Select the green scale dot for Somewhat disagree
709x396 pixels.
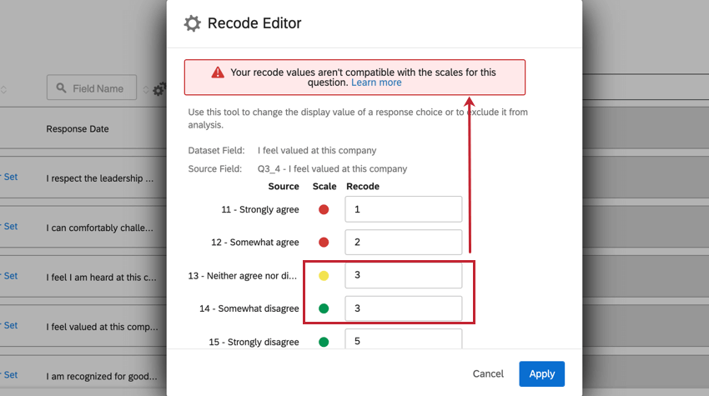pos(324,308)
